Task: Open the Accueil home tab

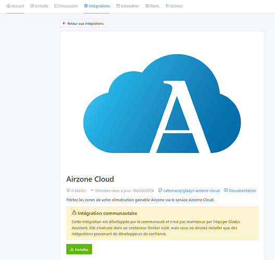Action: pyautogui.click(x=15, y=6)
